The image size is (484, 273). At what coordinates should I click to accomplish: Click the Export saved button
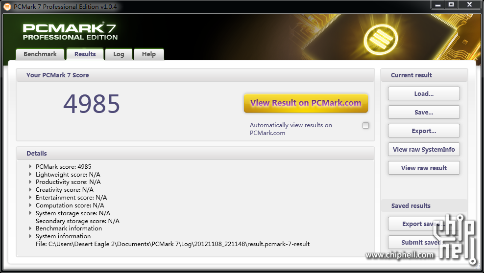click(x=424, y=224)
